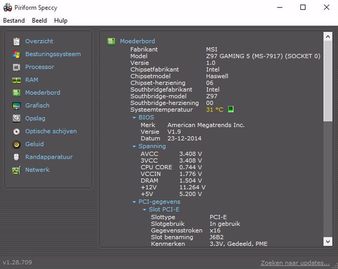Click the Processor chip icon
This screenshot has width=338, height=269.
click(x=17, y=67)
